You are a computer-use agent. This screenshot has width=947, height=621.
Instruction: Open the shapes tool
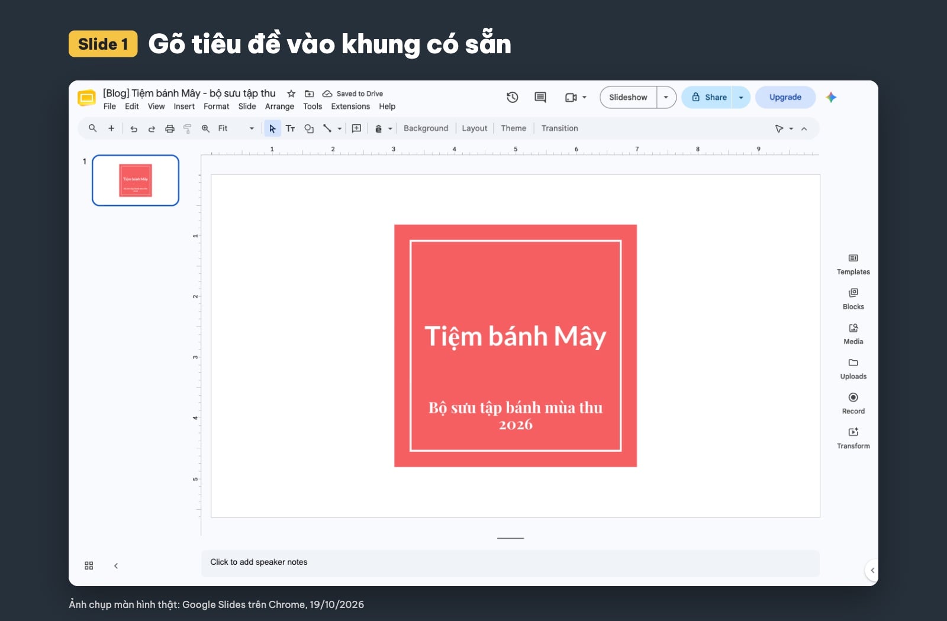pos(309,128)
